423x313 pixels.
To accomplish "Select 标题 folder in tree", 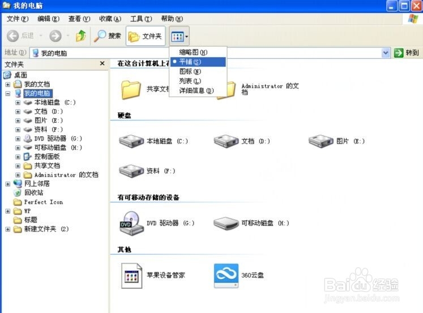I will coord(31,220).
